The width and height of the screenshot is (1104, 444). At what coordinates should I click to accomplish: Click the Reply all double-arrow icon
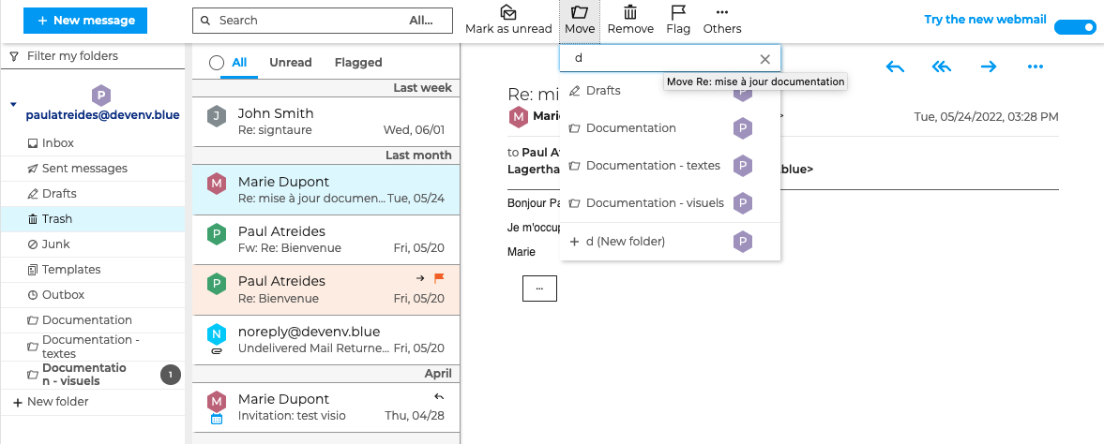[942, 67]
